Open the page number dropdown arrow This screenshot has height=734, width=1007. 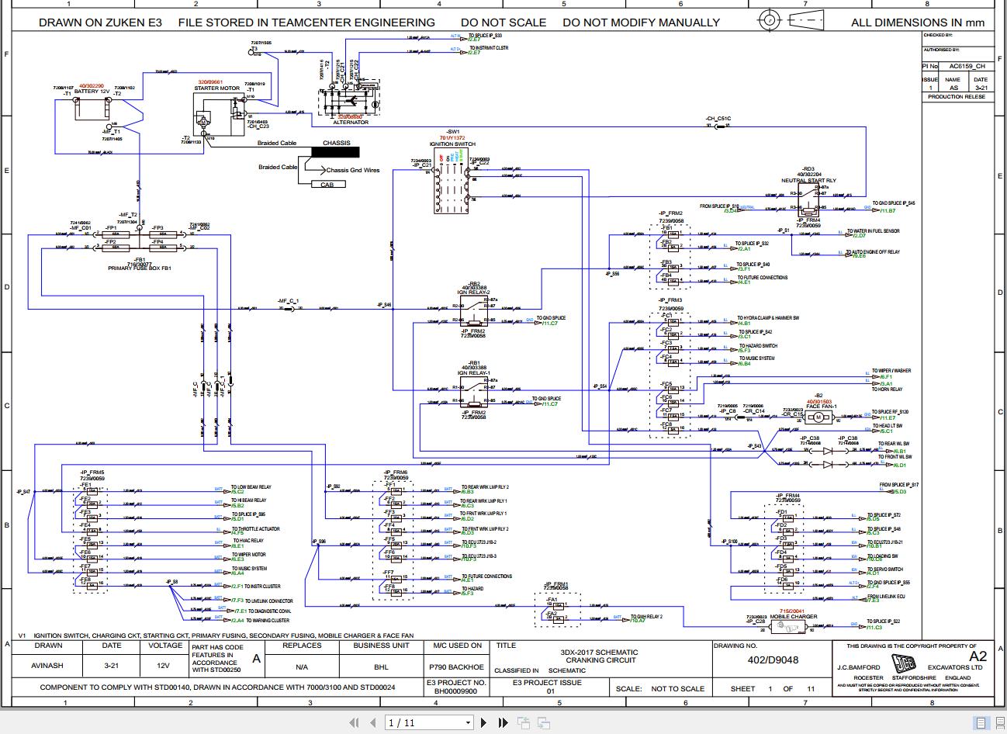point(468,723)
